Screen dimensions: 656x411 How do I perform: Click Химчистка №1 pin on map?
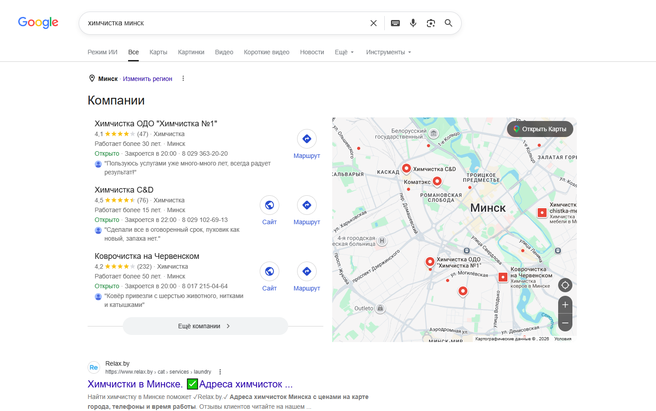(430, 262)
